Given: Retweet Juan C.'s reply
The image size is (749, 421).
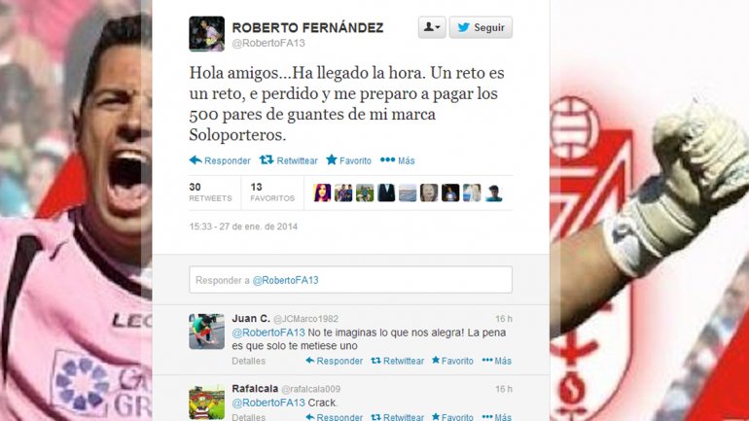Looking at the screenshot, I should point(398,361).
